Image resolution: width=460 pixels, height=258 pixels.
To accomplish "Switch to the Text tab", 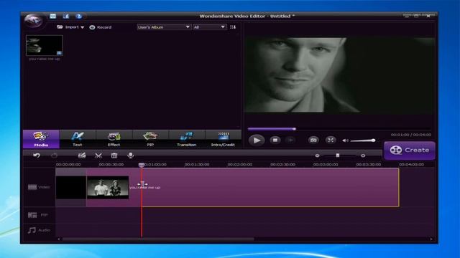I will (78, 139).
